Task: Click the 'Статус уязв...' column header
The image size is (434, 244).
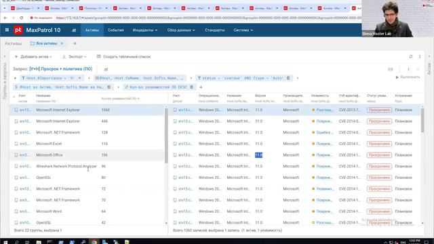Action: (x=377, y=96)
